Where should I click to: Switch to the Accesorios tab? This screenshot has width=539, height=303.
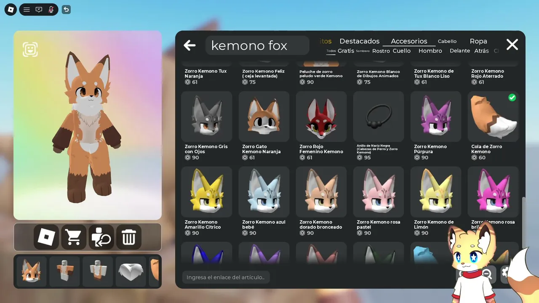coord(409,41)
